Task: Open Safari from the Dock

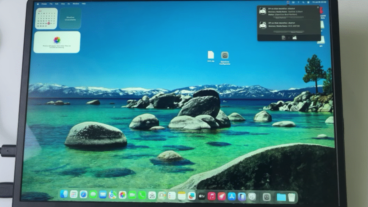Action: coord(83,194)
